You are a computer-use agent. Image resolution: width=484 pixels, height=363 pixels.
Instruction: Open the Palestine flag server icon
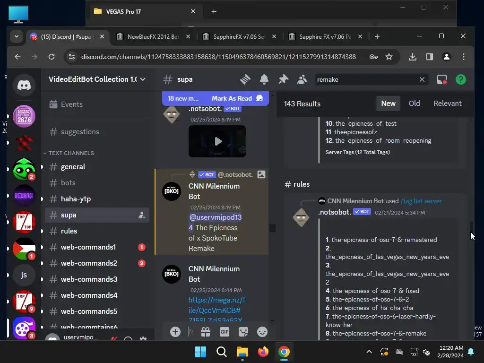point(24,249)
